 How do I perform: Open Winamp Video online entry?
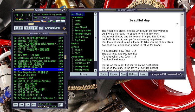point(82,70)
